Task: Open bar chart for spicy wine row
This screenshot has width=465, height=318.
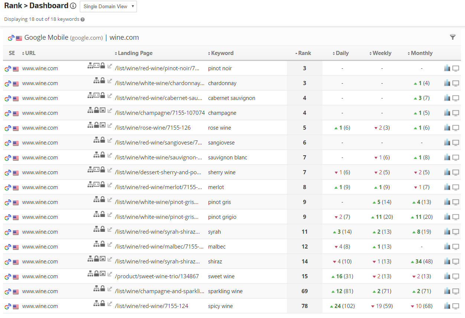Action: click(447, 306)
